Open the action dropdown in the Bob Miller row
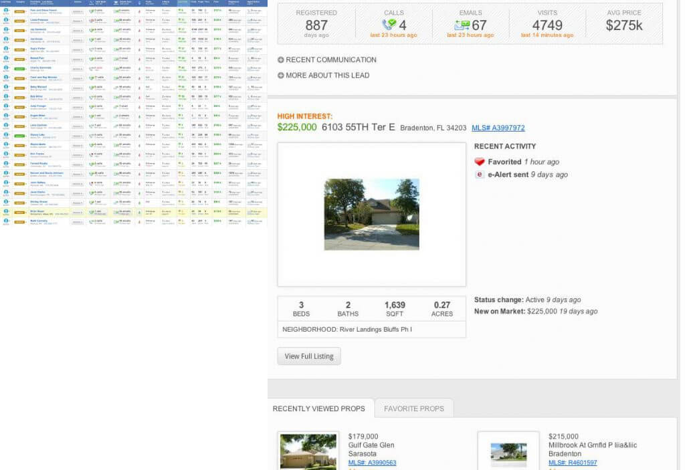The width and height of the screenshot is (685, 470). tap(78, 98)
